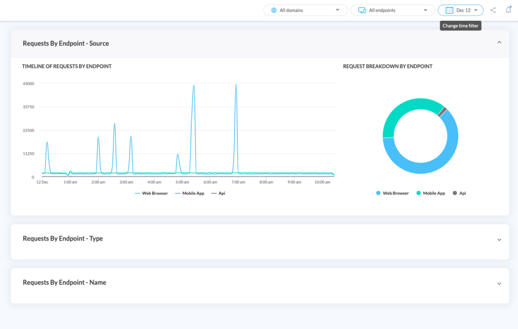Click the tallest request spike near 7:00 am
Image resolution: width=518 pixels, height=329 pixels.
coord(236,86)
